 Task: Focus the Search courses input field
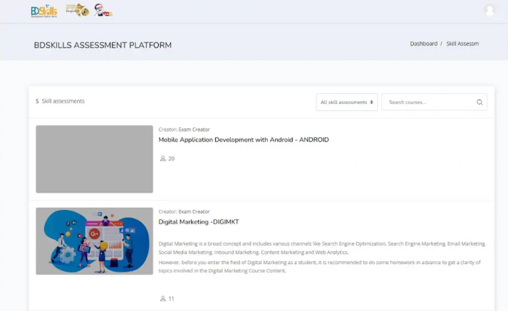427,102
